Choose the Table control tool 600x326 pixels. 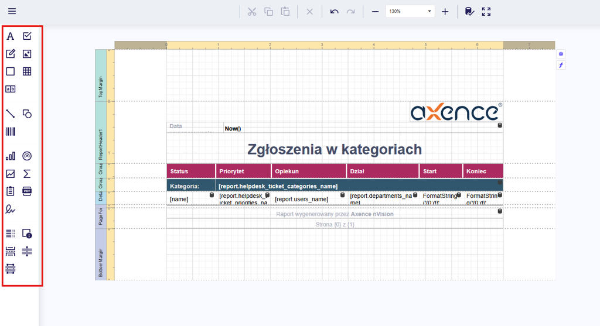coord(27,71)
